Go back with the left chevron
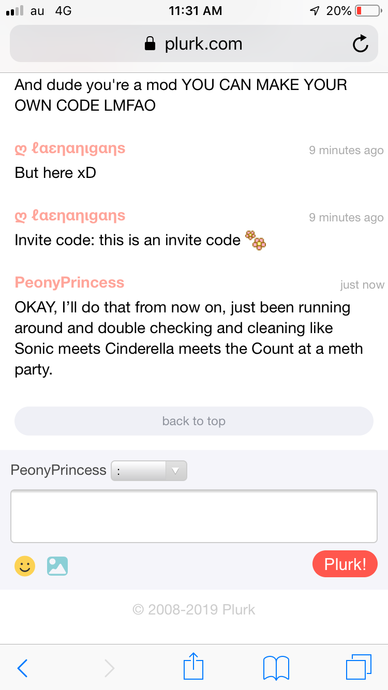The image size is (388, 690). 22,668
